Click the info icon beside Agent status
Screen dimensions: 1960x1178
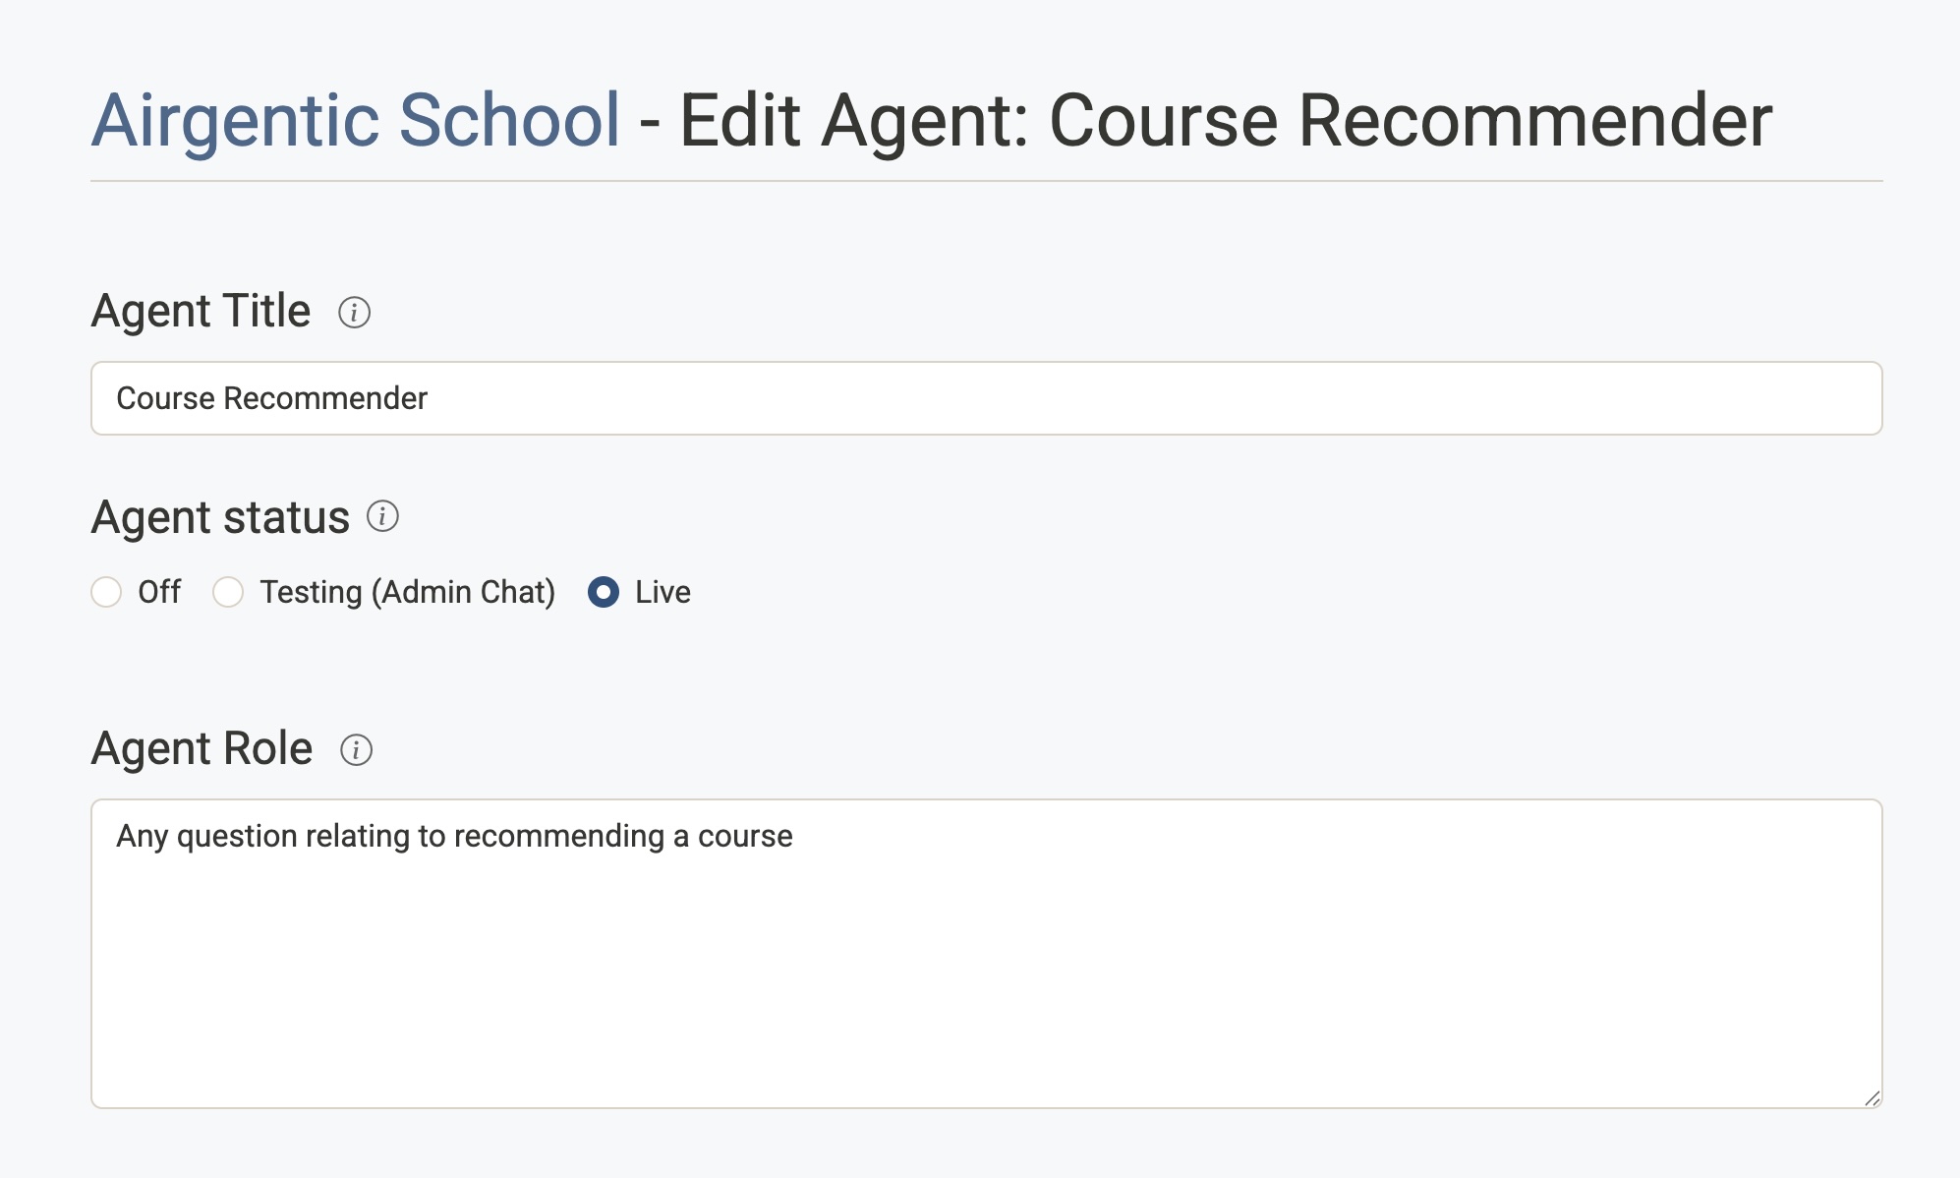382,516
